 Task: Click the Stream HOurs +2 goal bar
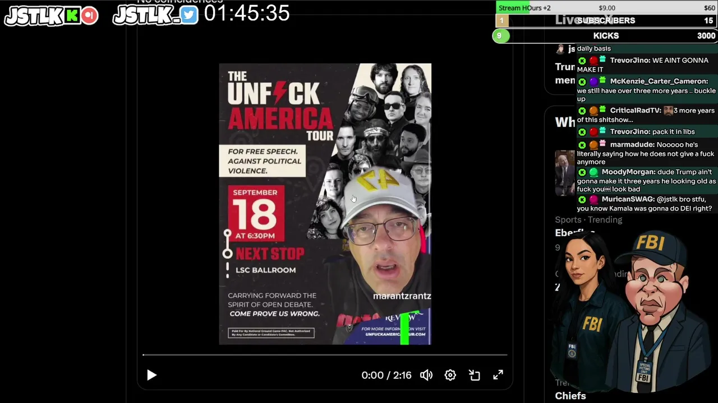point(606,8)
